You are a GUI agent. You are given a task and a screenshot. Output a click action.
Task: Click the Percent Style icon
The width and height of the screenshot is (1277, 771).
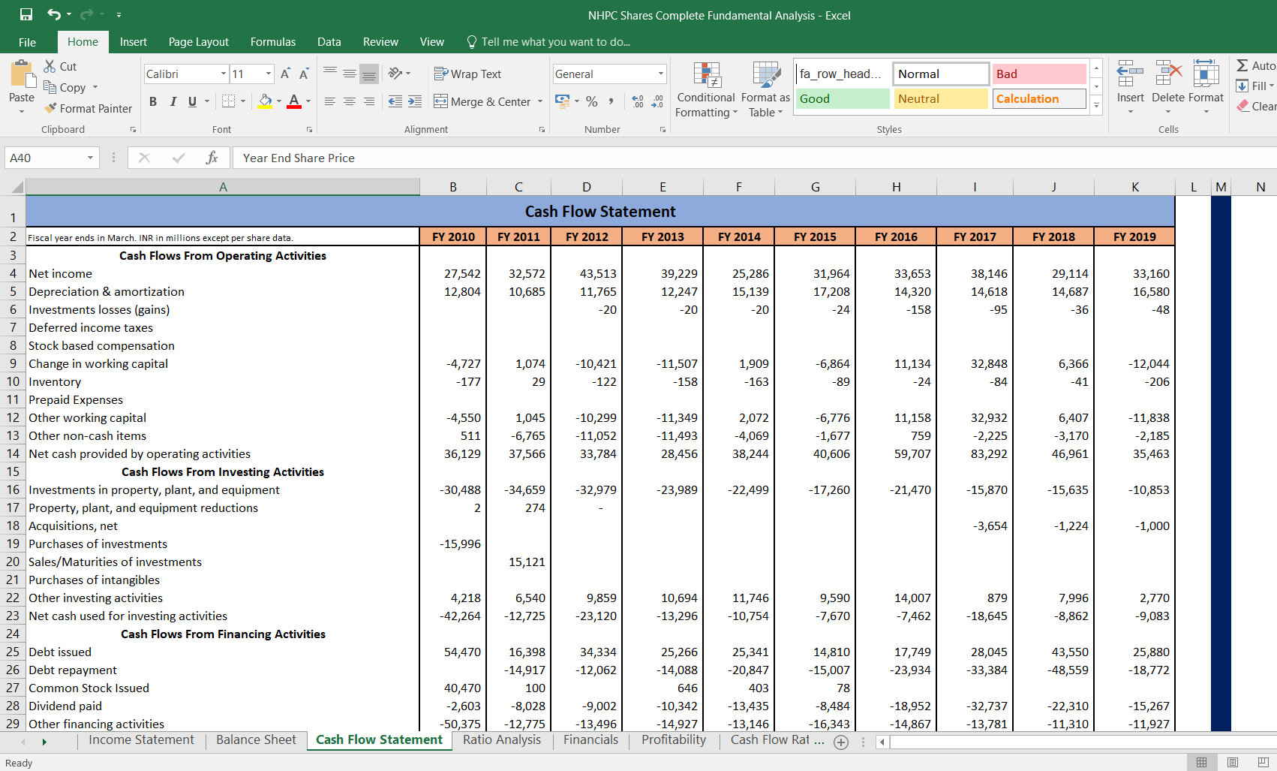pyautogui.click(x=592, y=101)
